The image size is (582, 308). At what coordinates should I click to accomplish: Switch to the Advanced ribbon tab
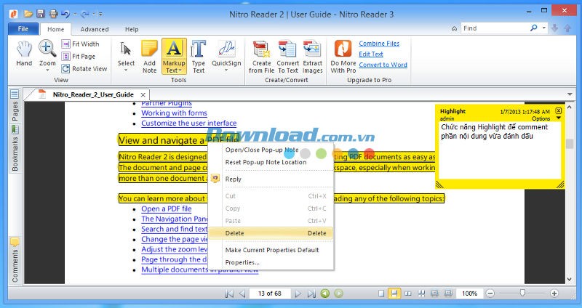(95, 29)
